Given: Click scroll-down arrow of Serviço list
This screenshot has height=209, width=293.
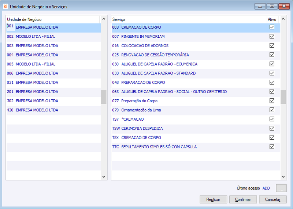Looking at the screenshot, I should [283, 176].
